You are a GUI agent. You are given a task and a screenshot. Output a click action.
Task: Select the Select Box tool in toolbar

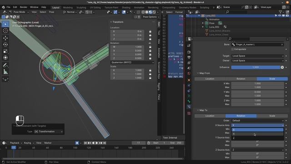pos(5,24)
